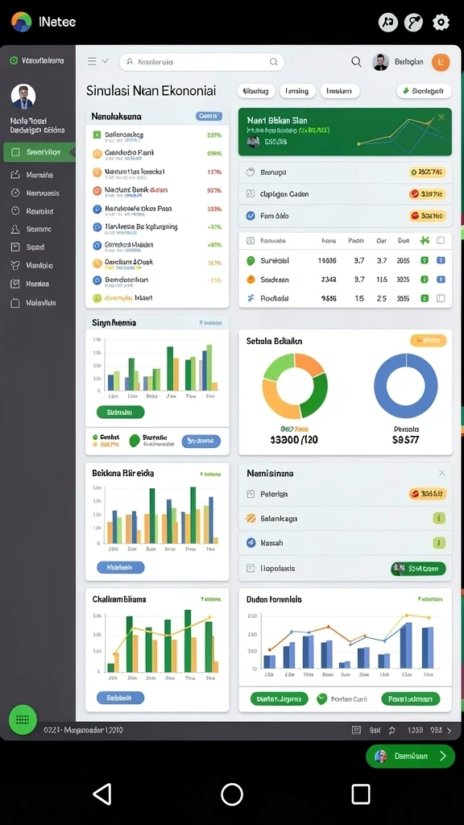Click the orange round button next to Bertagian
Image resolution: width=464 pixels, height=825 pixels.
tap(441, 62)
